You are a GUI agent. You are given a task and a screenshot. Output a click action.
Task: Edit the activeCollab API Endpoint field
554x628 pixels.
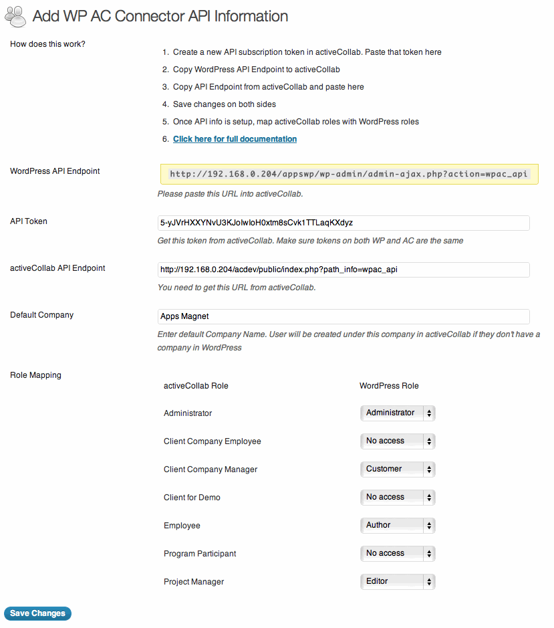point(343,270)
